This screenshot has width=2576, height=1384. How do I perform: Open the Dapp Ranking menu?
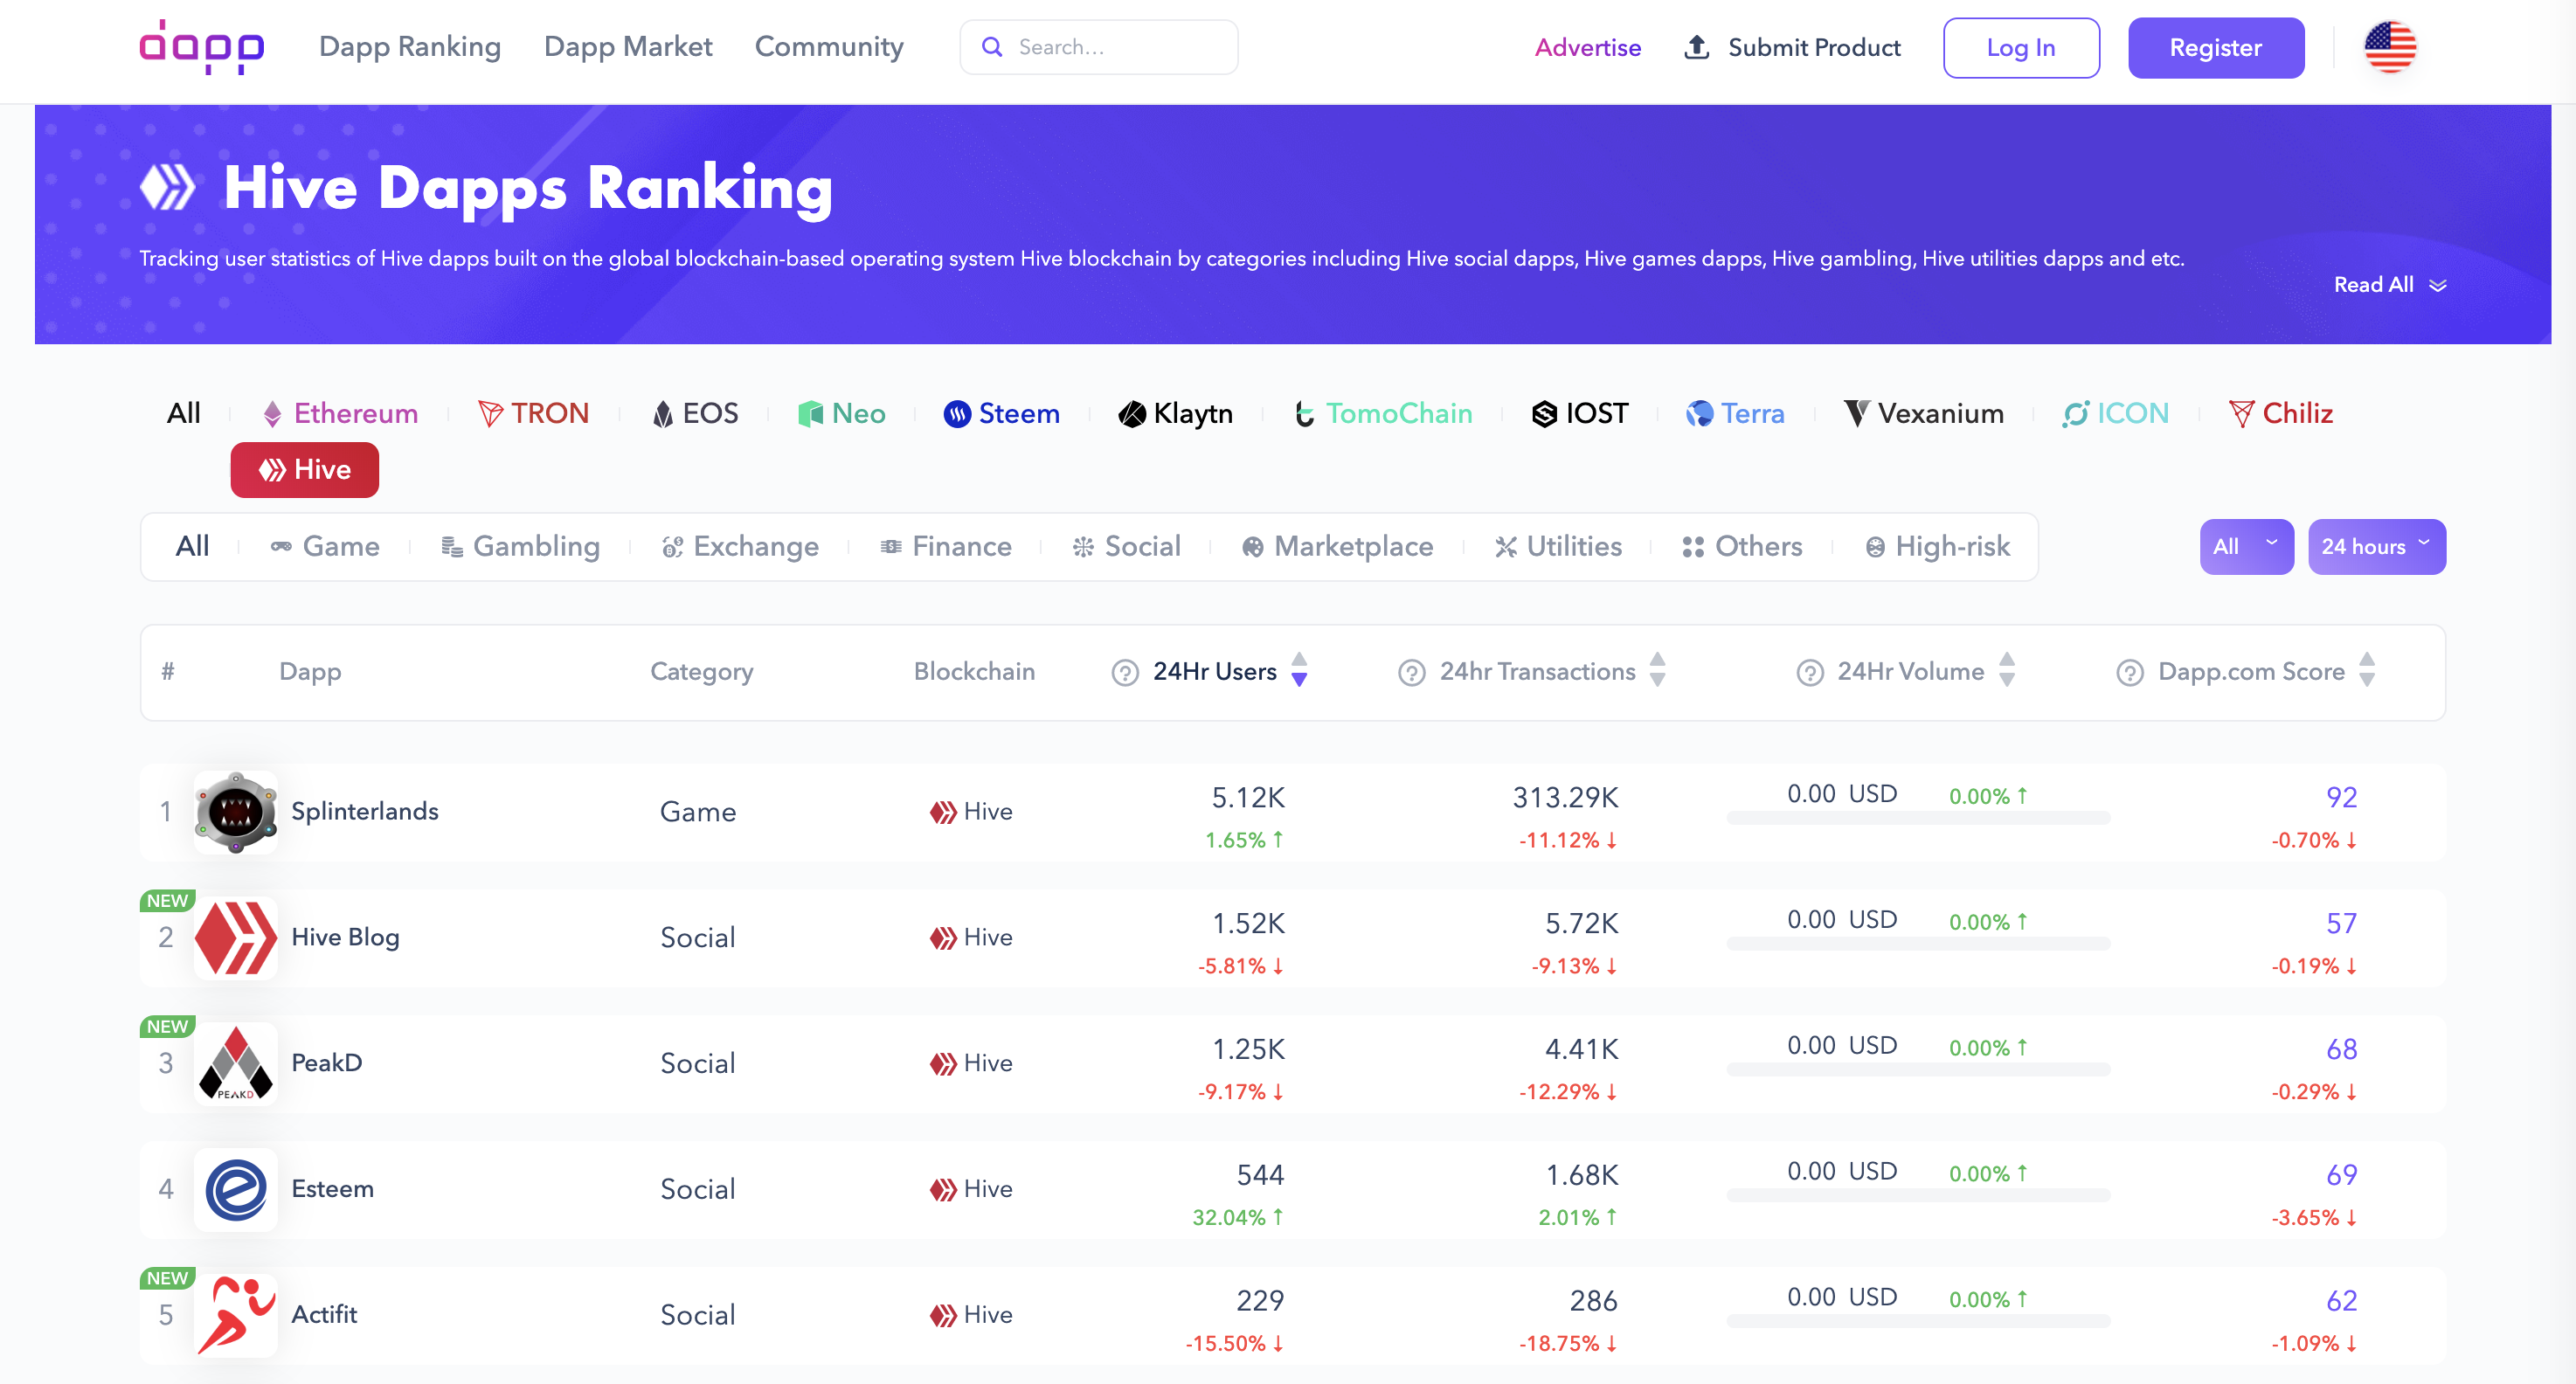[410, 47]
